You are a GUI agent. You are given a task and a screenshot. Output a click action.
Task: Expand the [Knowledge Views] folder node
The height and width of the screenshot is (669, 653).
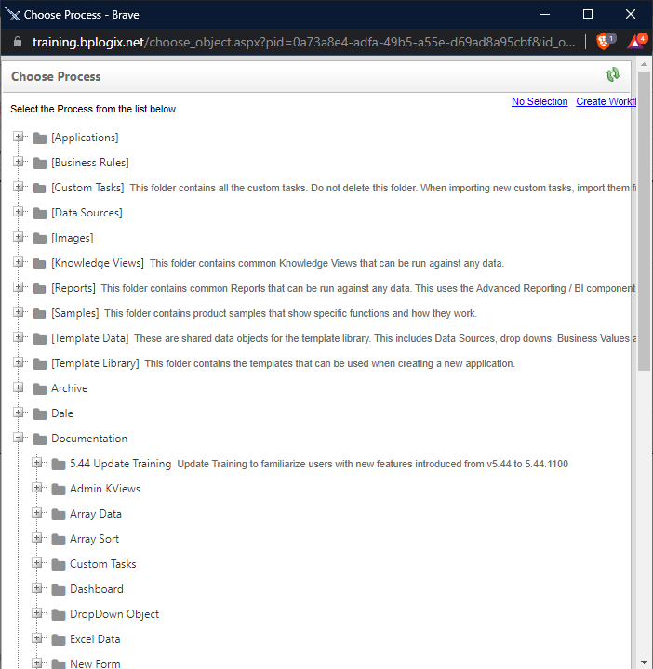click(18, 262)
